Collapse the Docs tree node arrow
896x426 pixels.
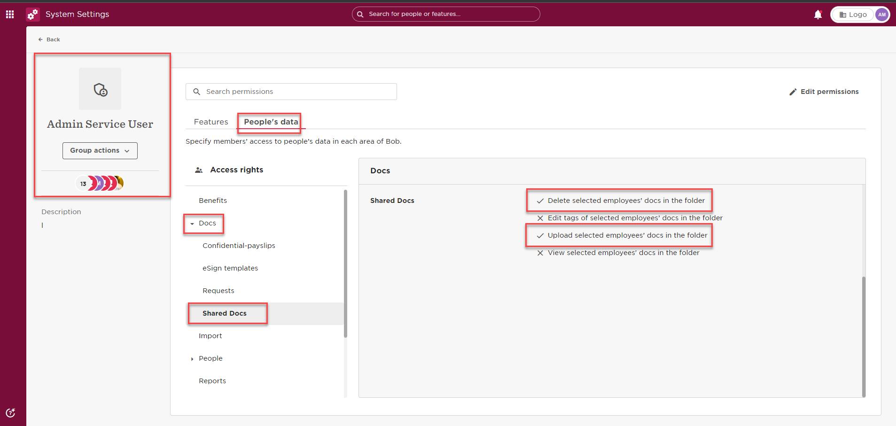point(192,224)
